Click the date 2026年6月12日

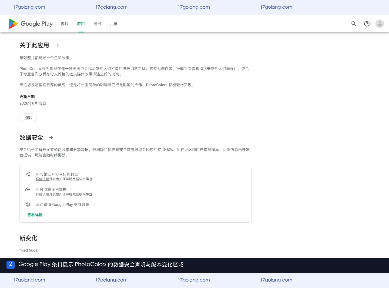(x=33, y=103)
